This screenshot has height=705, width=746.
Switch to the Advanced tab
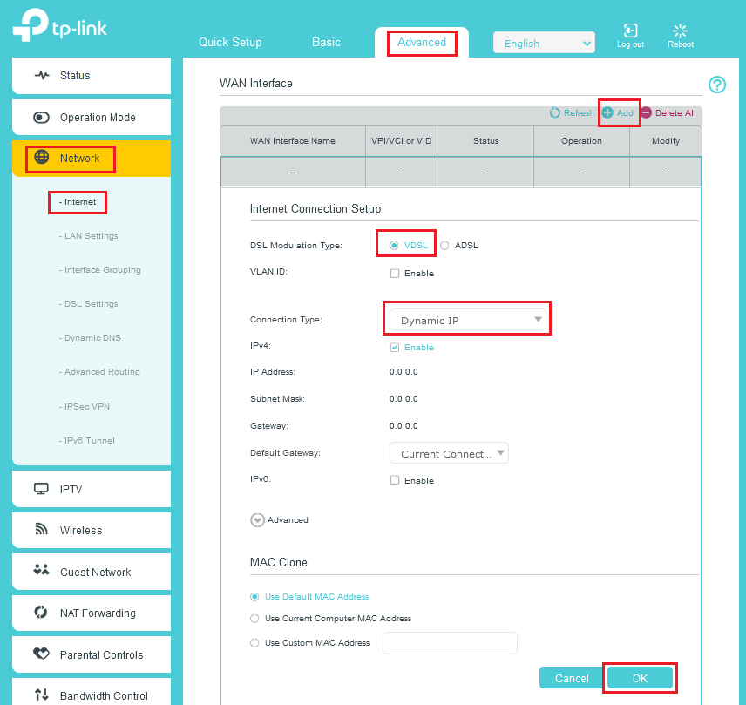click(x=422, y=43)
